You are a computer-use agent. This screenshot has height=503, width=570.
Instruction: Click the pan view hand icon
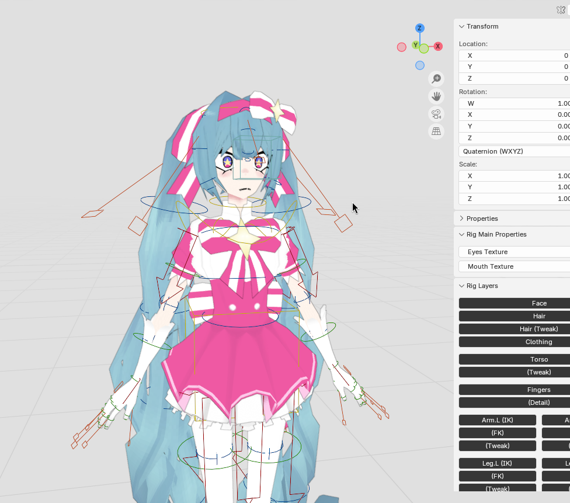[436, 96]
